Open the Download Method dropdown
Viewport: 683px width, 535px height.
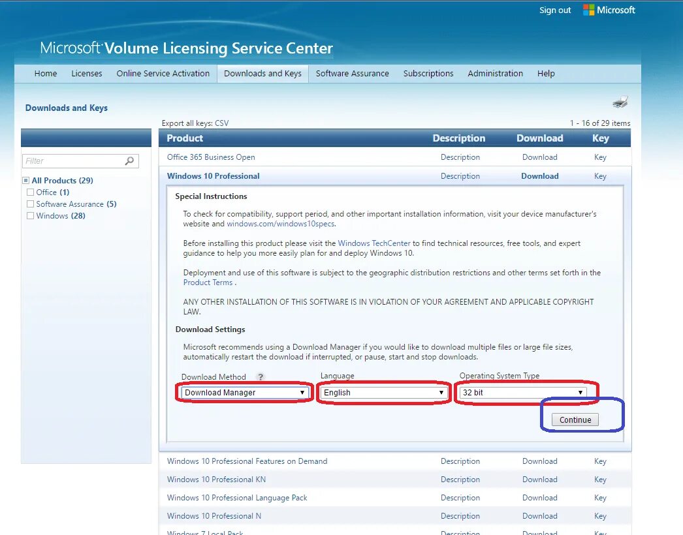245,393
